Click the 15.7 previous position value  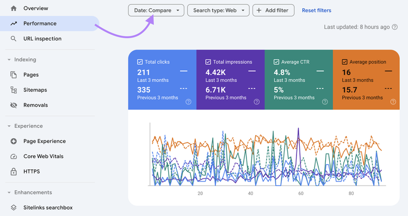[349, 90]
